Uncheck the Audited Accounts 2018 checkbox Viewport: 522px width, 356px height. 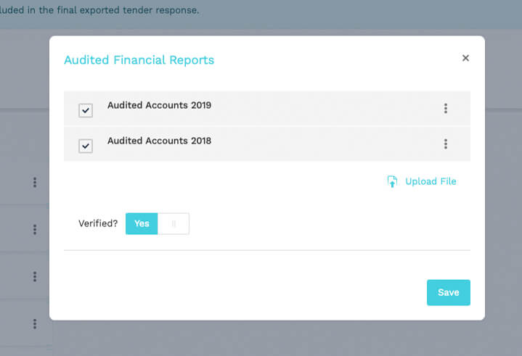(86, 146)
